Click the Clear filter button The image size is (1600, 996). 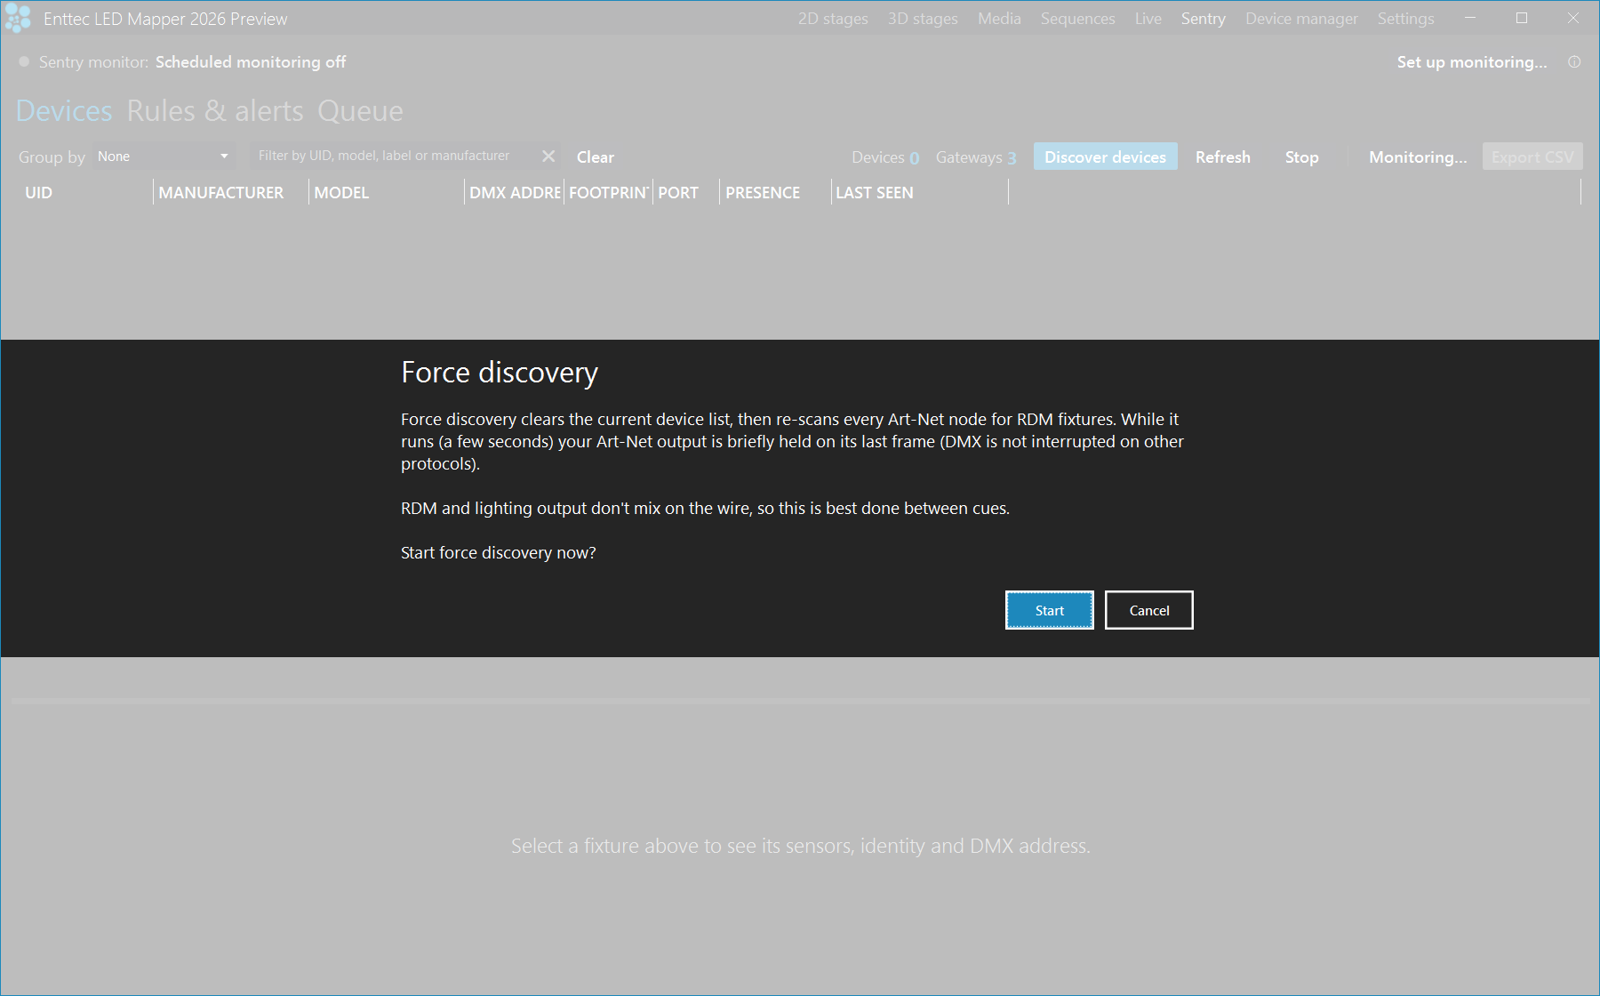point(595,157)
